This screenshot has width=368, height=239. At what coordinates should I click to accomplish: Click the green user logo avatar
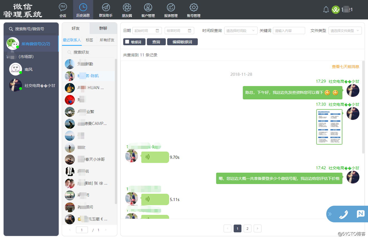click(x=335, y=10)
